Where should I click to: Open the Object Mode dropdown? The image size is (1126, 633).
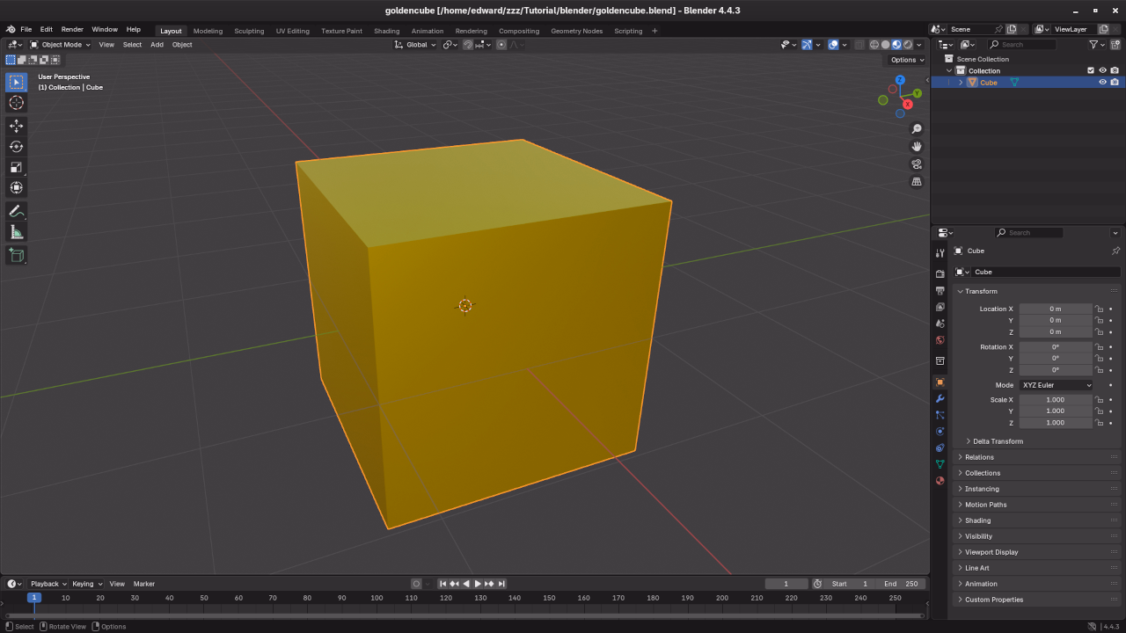(x=60, y=45)
